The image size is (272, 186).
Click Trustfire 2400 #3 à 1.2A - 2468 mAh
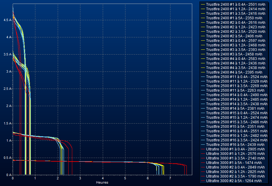[236, 45]
